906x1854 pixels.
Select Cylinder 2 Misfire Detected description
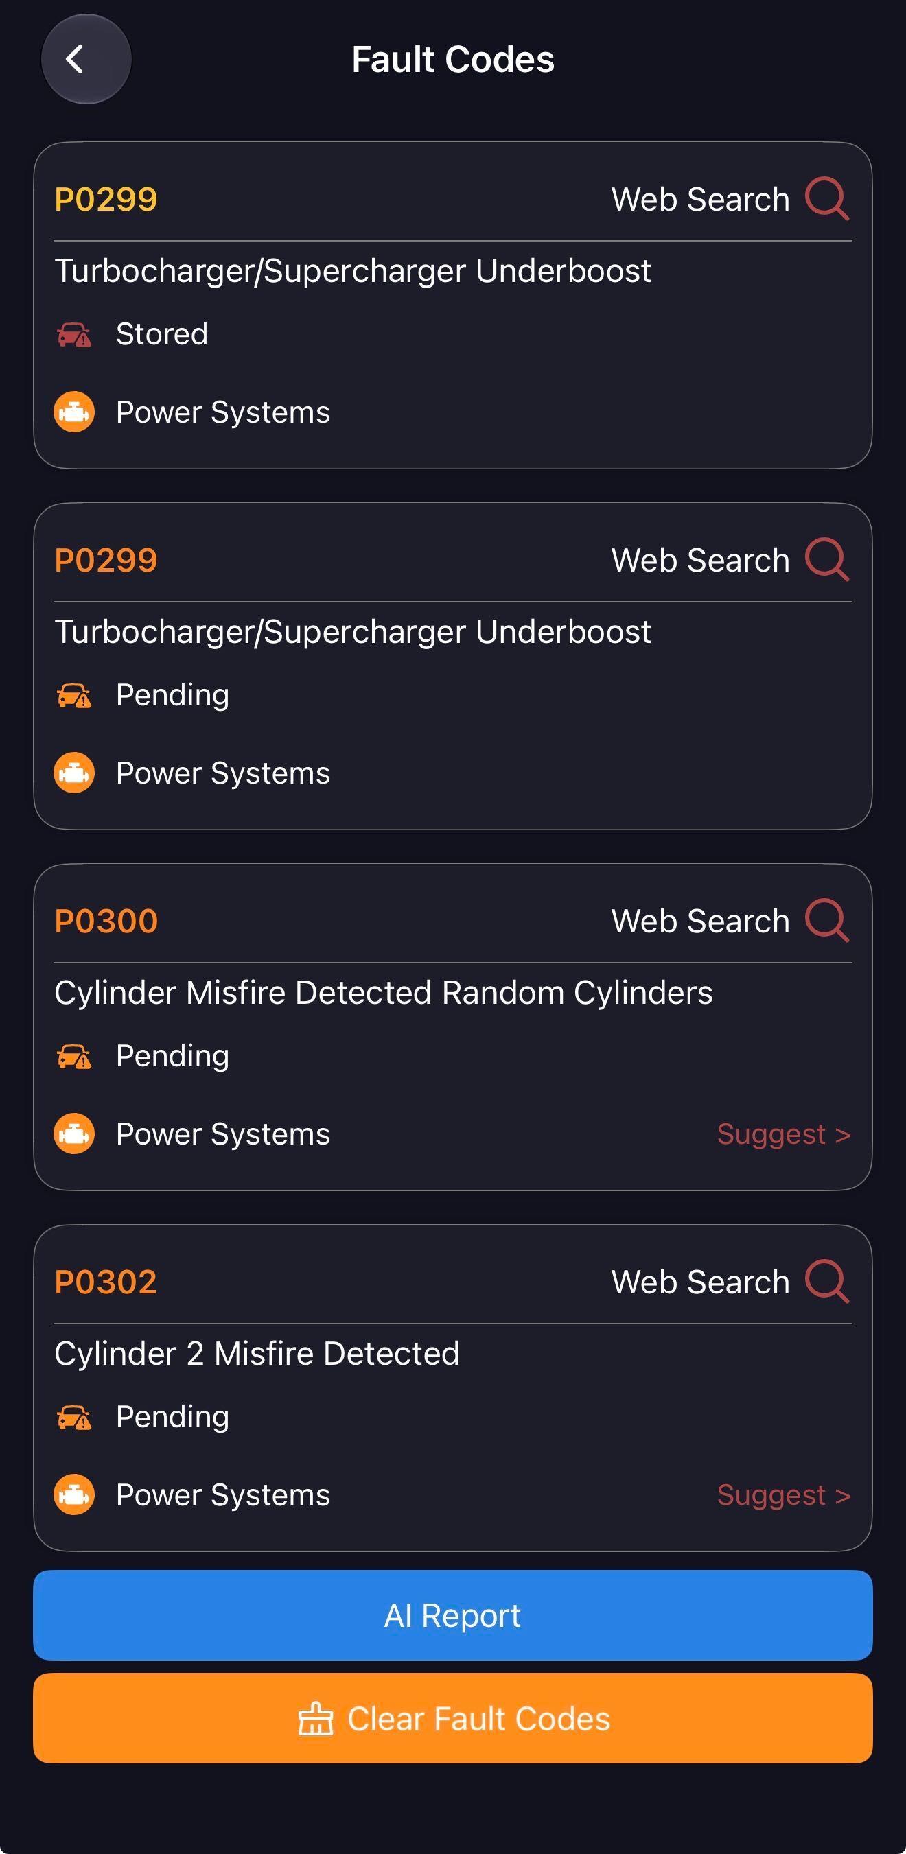pos(257,1353)
